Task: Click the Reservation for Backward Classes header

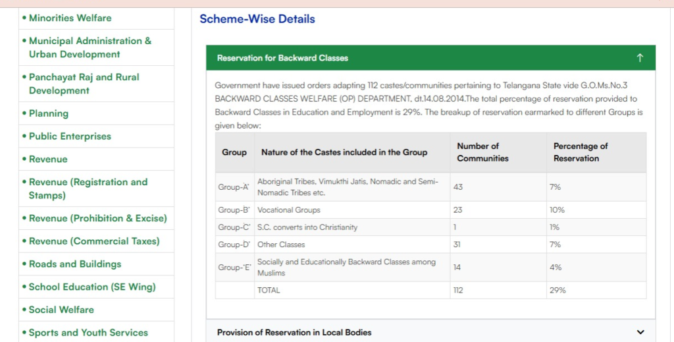Action: tap(283, 58)
